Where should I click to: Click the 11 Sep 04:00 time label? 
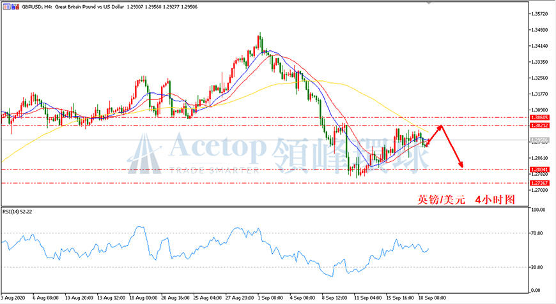click(x=367, y=298)
